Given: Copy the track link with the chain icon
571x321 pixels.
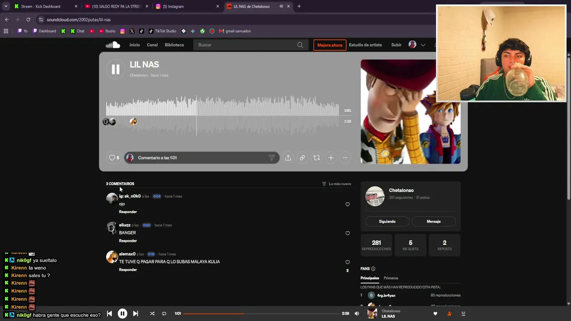Looking at the screenshot, I should coord(302,157).
